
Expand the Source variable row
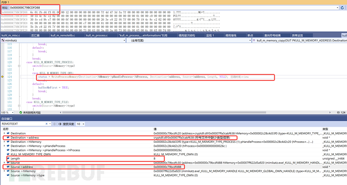point(4,163)
